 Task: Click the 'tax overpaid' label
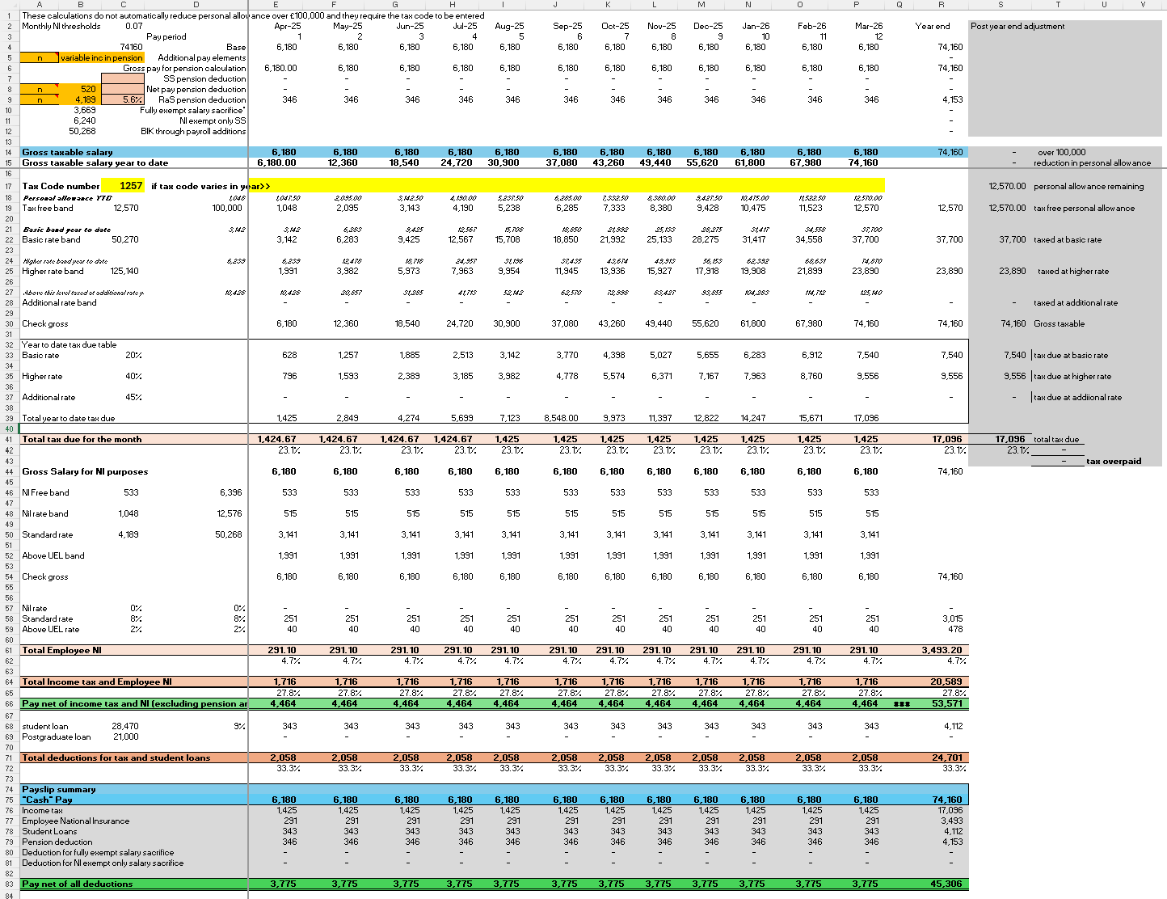pyautogui.click(x=1114, y=461)
